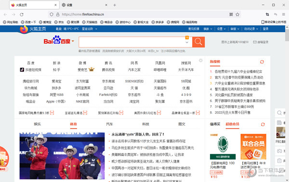Open the SSENSE折扣 link
Image resolution: width=289 pixels, height=182 pixels.
[x=134, y=81]
